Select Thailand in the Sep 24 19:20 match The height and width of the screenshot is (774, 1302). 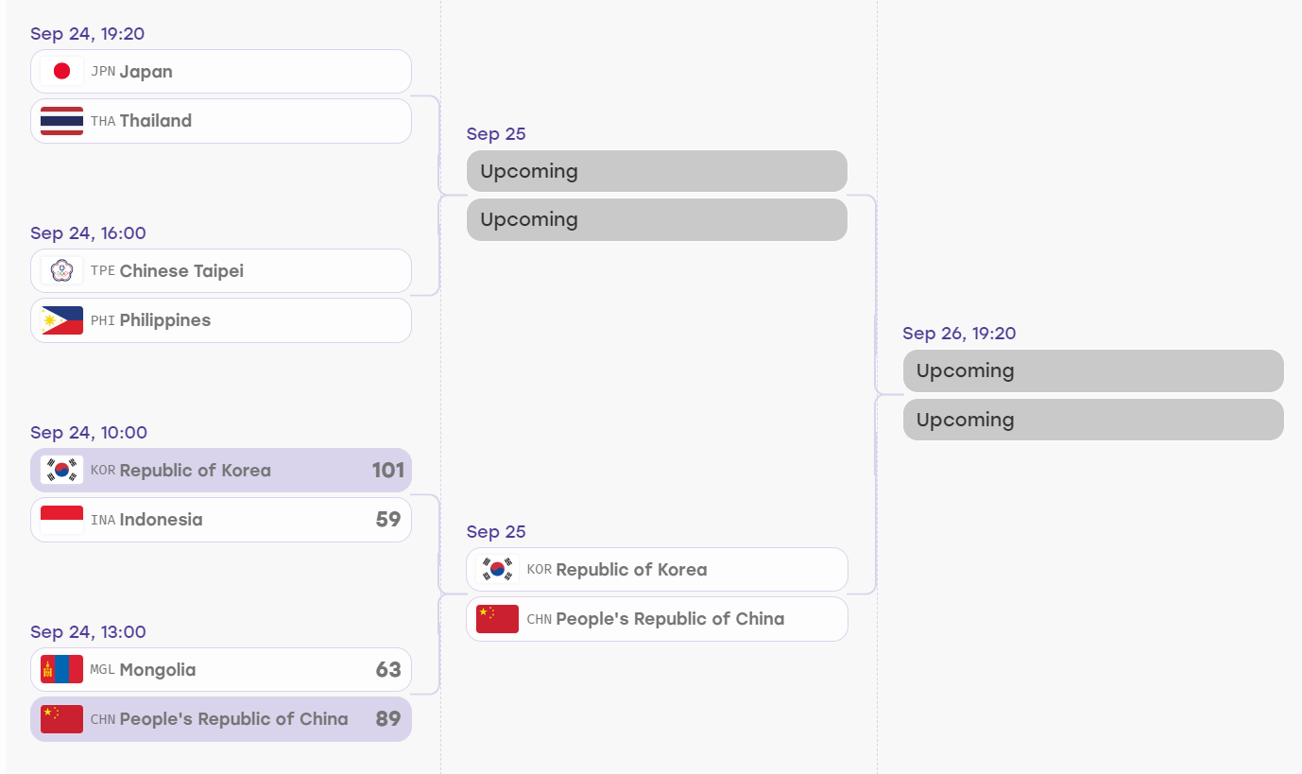click(x=221, y=121)
